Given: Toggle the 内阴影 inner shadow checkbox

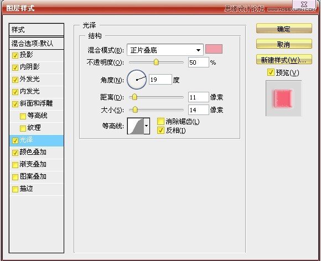Looking at the screenshot, I should point(15,67).
